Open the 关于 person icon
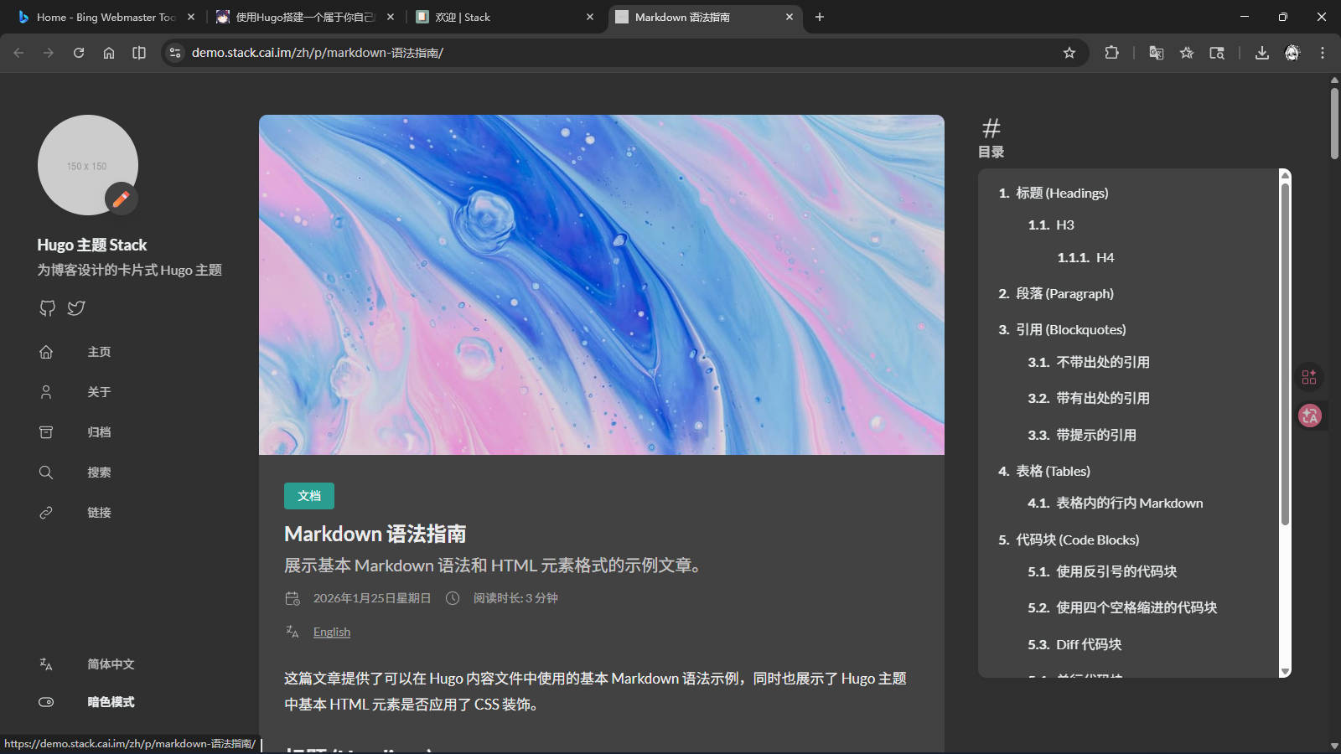This screenshot has height=754, width=1341. [x=46, y=392]
